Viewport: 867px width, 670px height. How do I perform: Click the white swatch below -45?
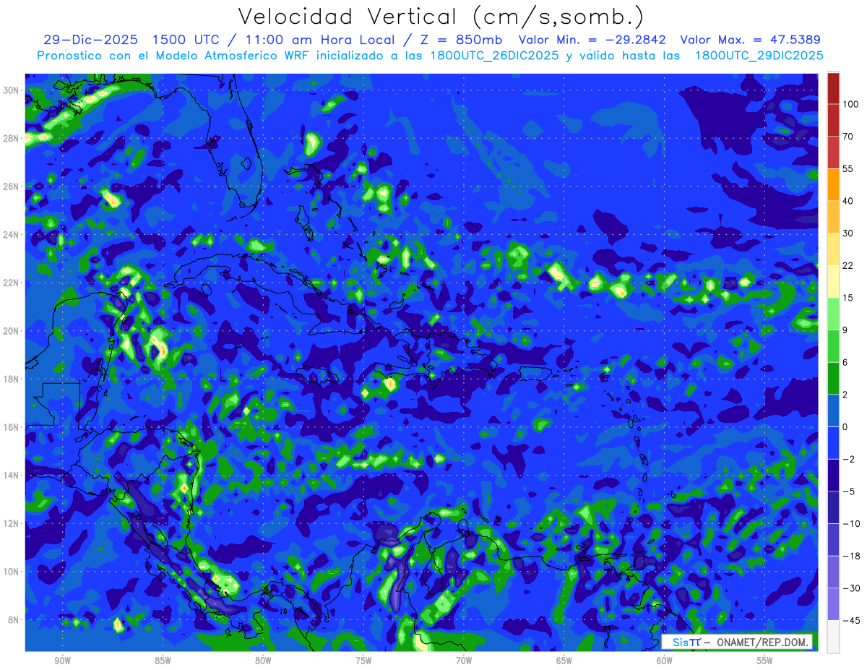[833, 636]
